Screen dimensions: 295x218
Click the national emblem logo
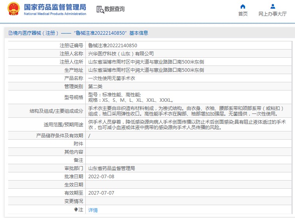[x=13, y=9]
